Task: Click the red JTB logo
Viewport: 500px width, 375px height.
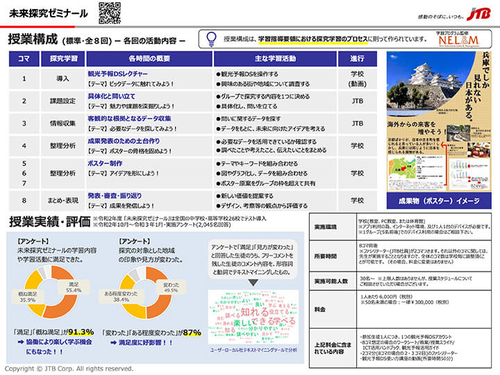Action: tap(478, 14)
